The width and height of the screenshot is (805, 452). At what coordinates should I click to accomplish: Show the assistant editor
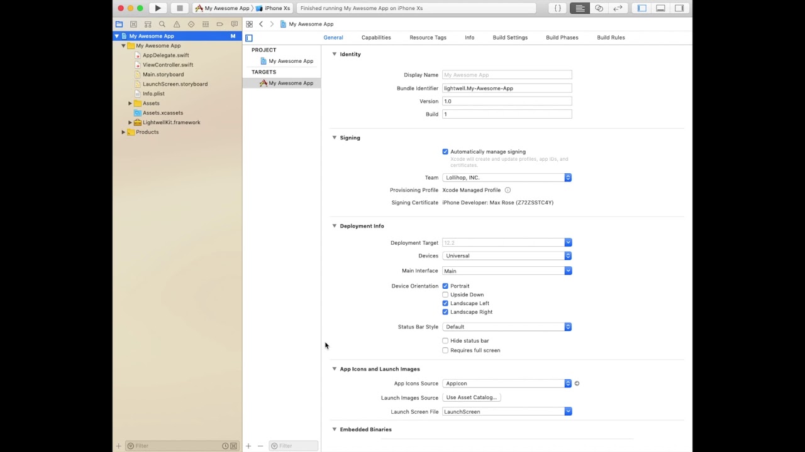click(x=599, y=8)
